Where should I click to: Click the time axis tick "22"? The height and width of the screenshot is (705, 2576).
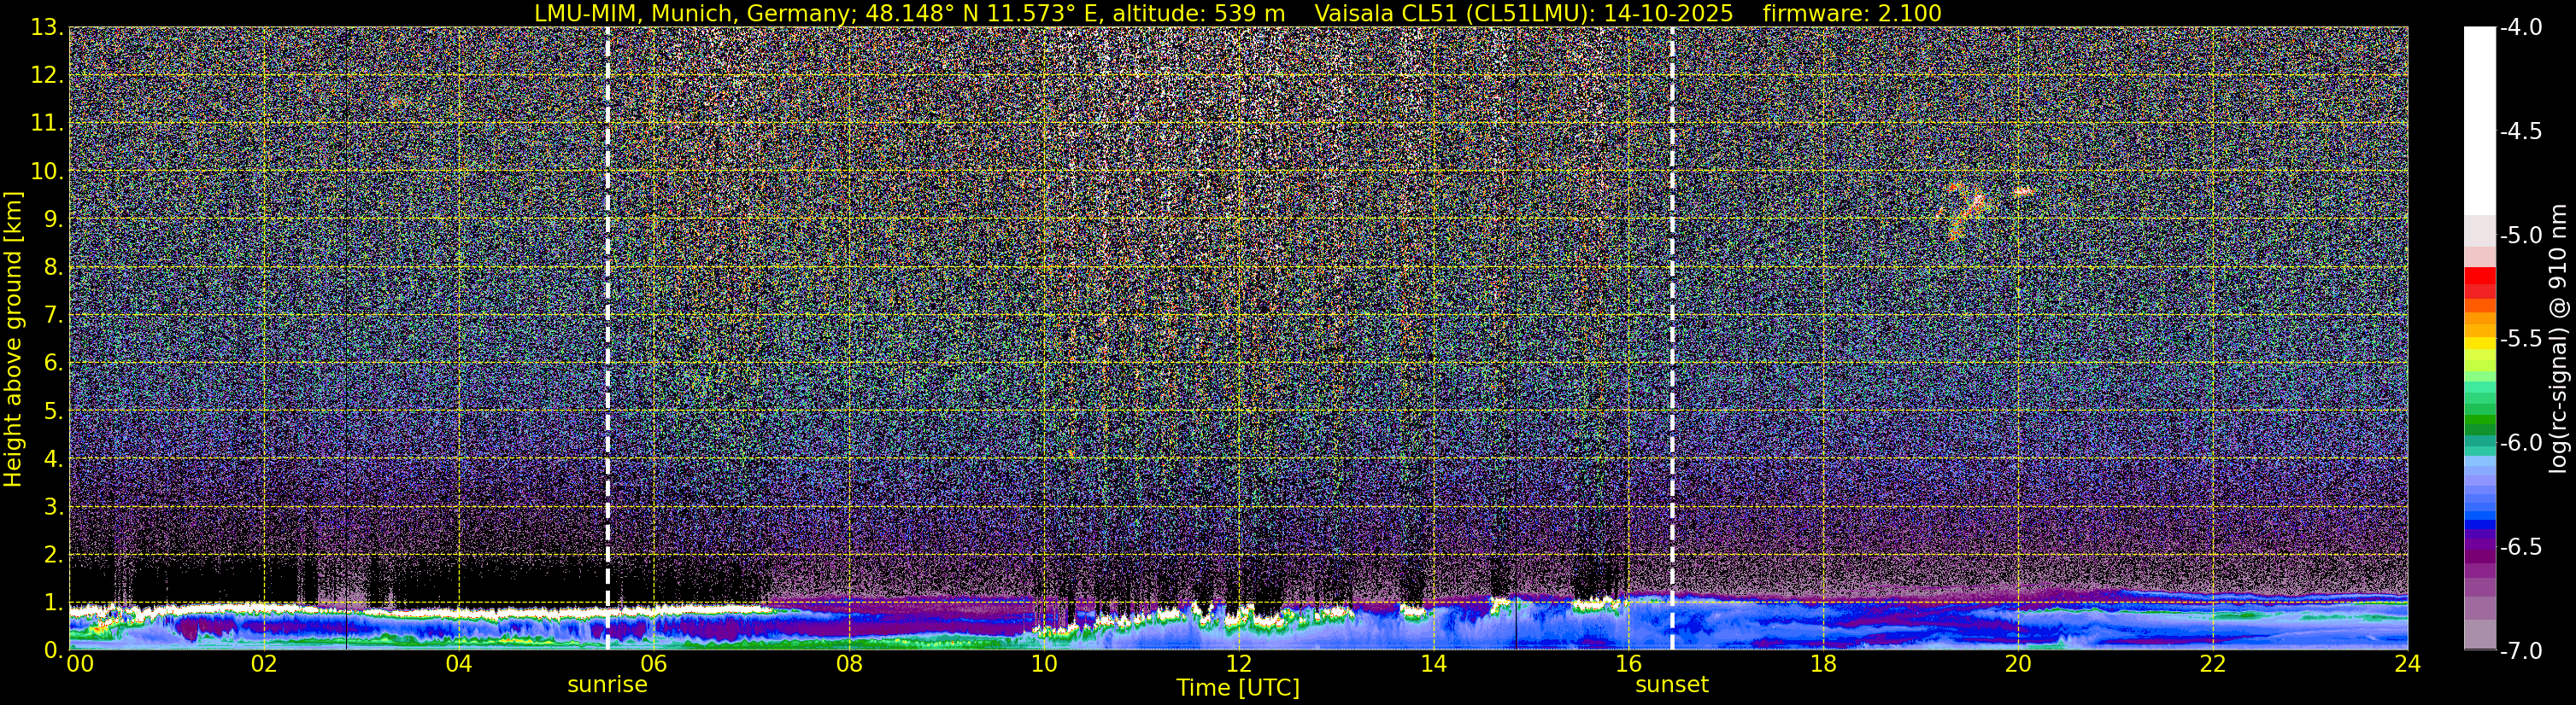point(2213,664)
